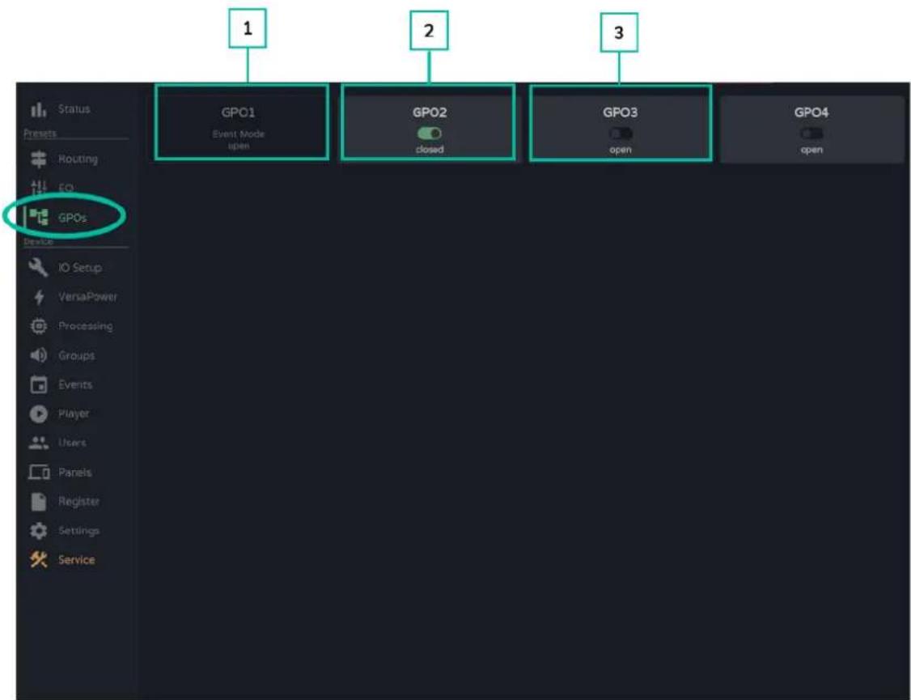Click the Settings gear icon

tap(38, 530)
